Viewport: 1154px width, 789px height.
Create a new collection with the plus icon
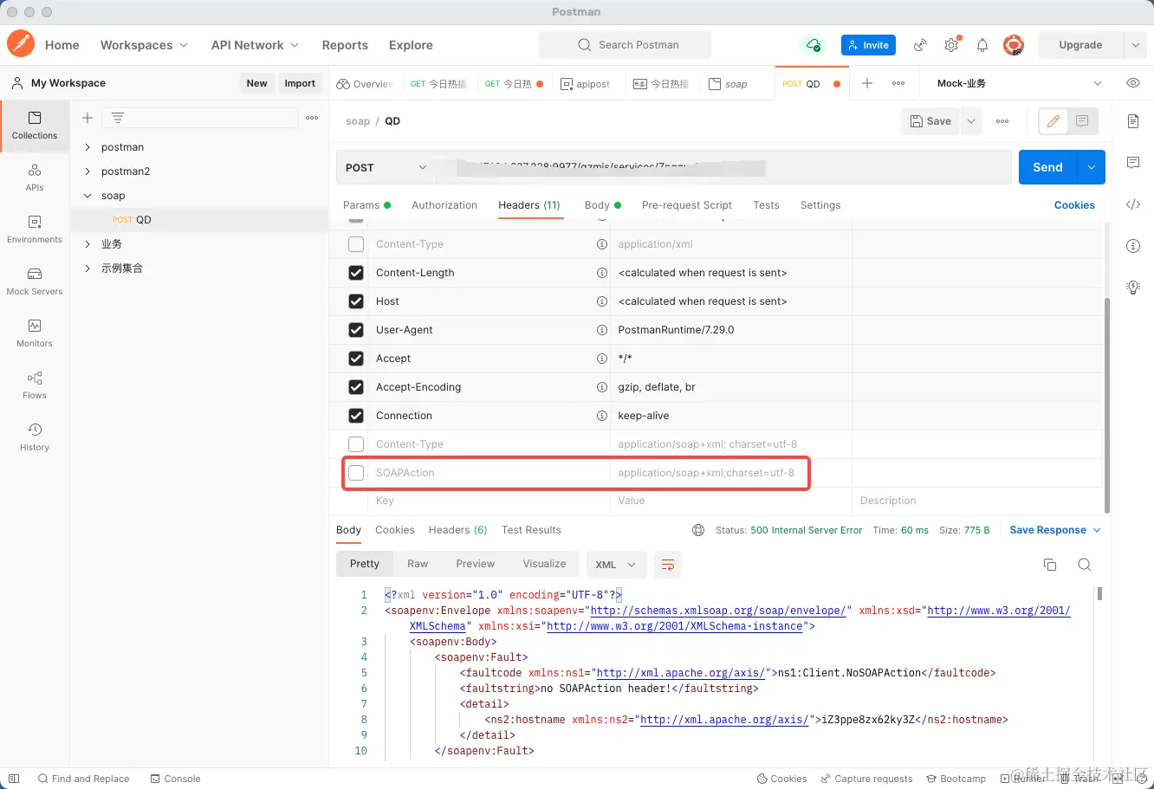point(87,118)
